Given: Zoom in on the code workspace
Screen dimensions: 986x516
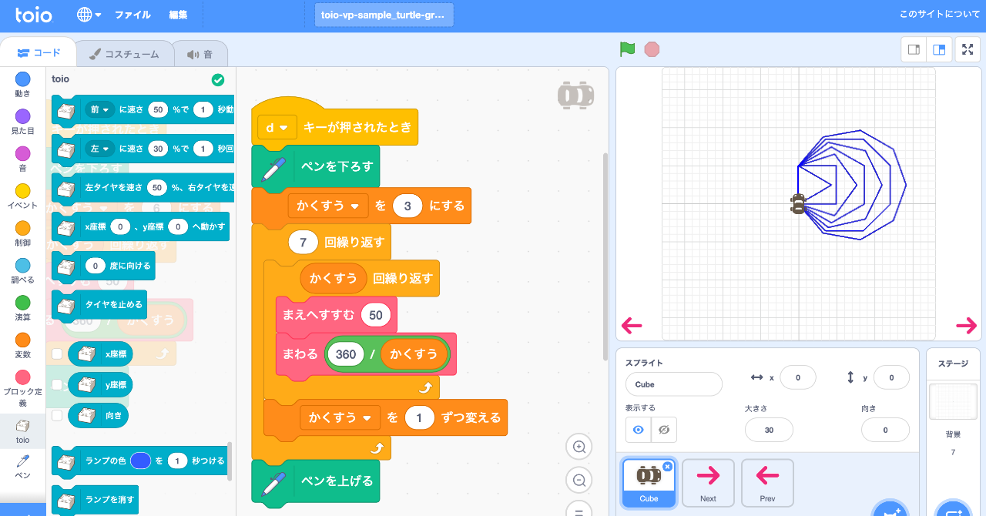Looking at the screenshot, I should (x=579, y=447).
